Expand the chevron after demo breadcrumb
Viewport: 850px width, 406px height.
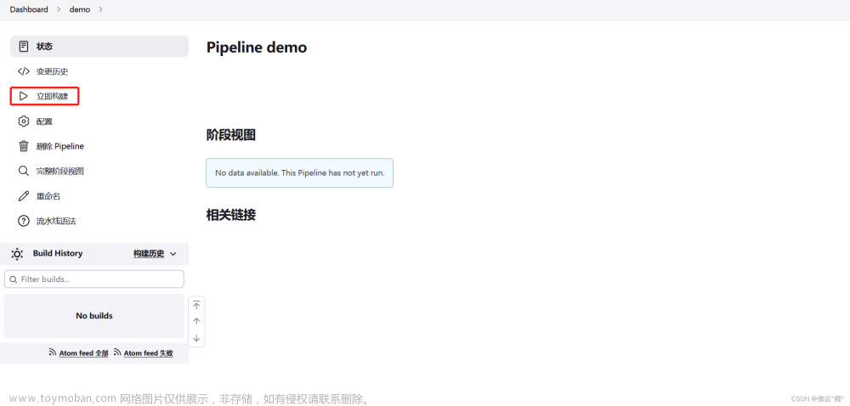click(101, 9)
